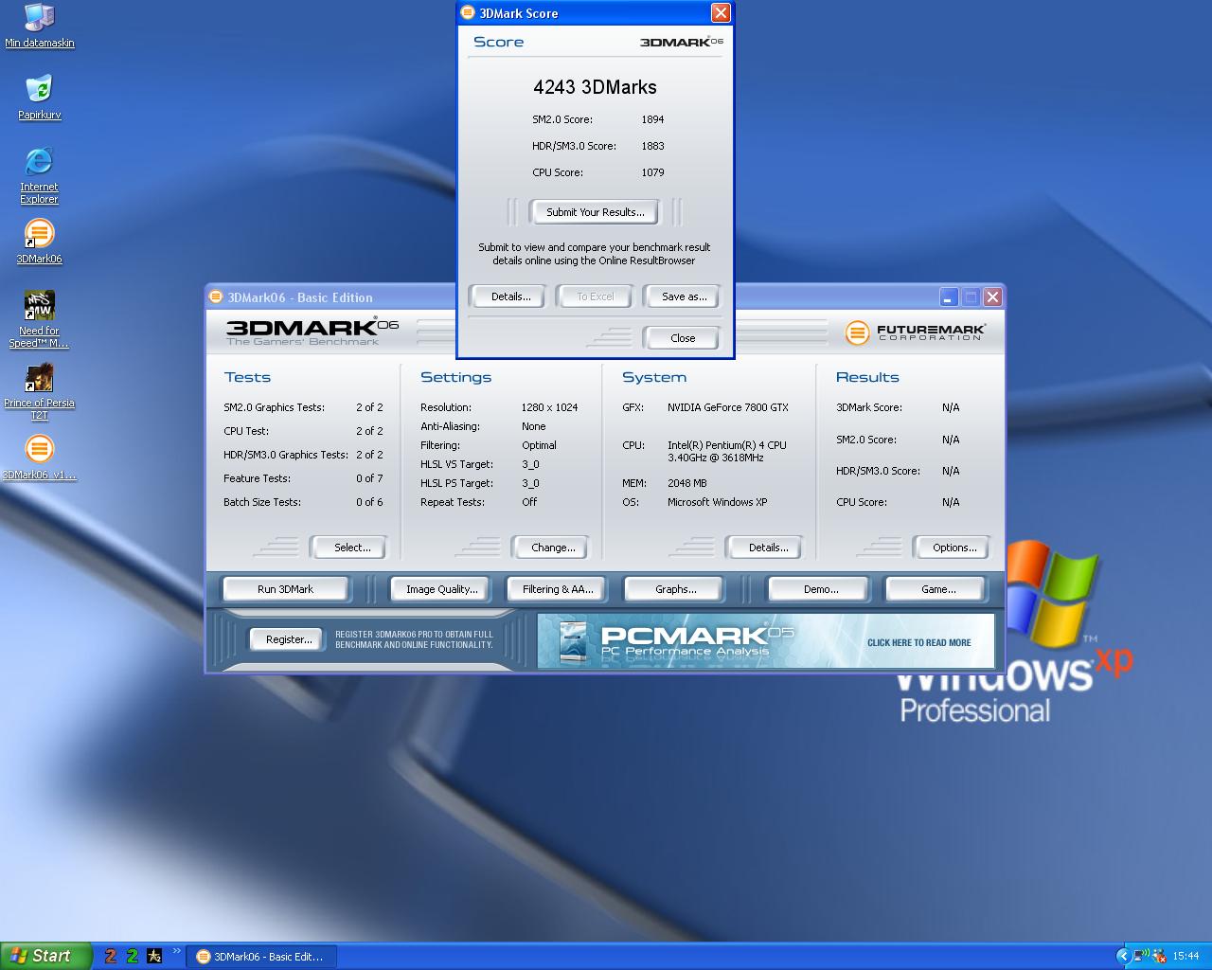Expand the quick launch overflow chevron
Image resolution: width=1212 pixels, height=970 pixels.
point(176,952)
